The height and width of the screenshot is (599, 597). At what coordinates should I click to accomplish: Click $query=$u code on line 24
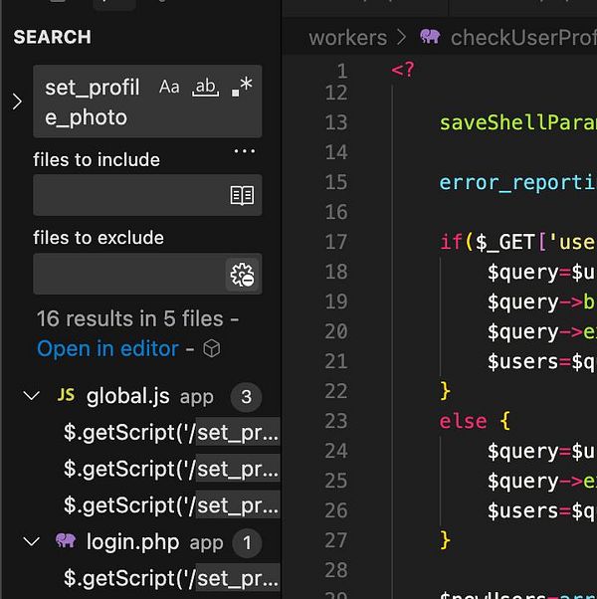point(541,451)
